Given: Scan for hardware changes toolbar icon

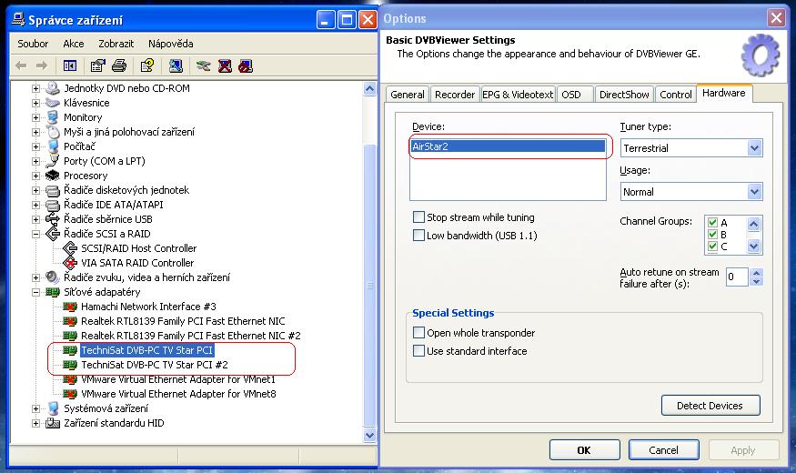Looking at the screenshot, I should pyautogui.click(x=176, y=65).
